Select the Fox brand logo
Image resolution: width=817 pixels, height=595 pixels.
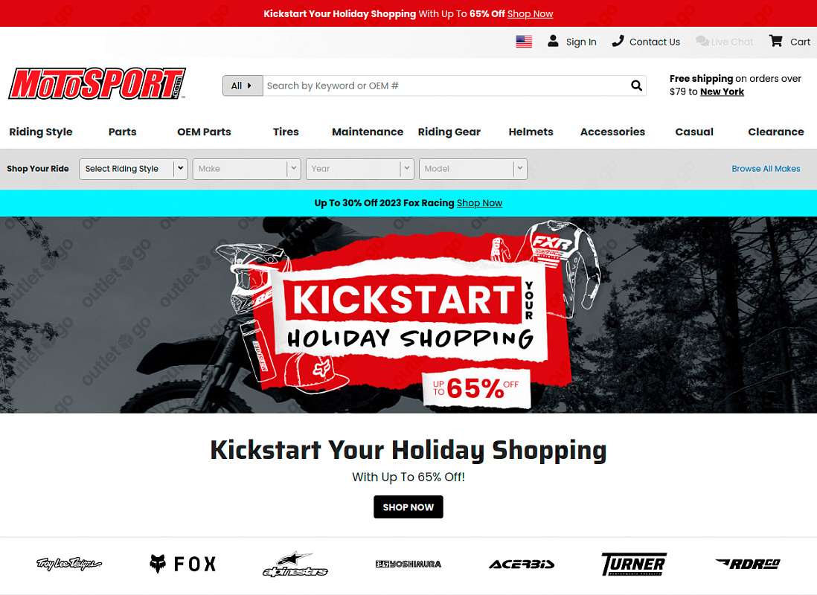pyautogui.click(x=182, y=564)
